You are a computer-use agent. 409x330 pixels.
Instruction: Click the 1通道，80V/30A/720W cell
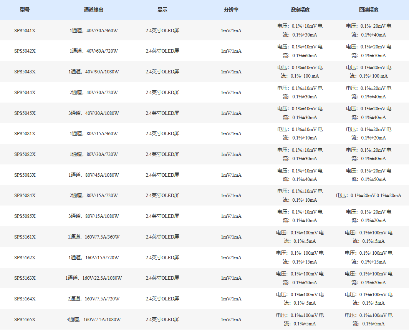click(x=94, y=154)
